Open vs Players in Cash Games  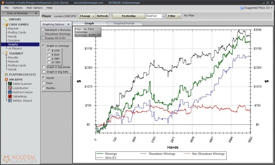(x=15, y=48)
